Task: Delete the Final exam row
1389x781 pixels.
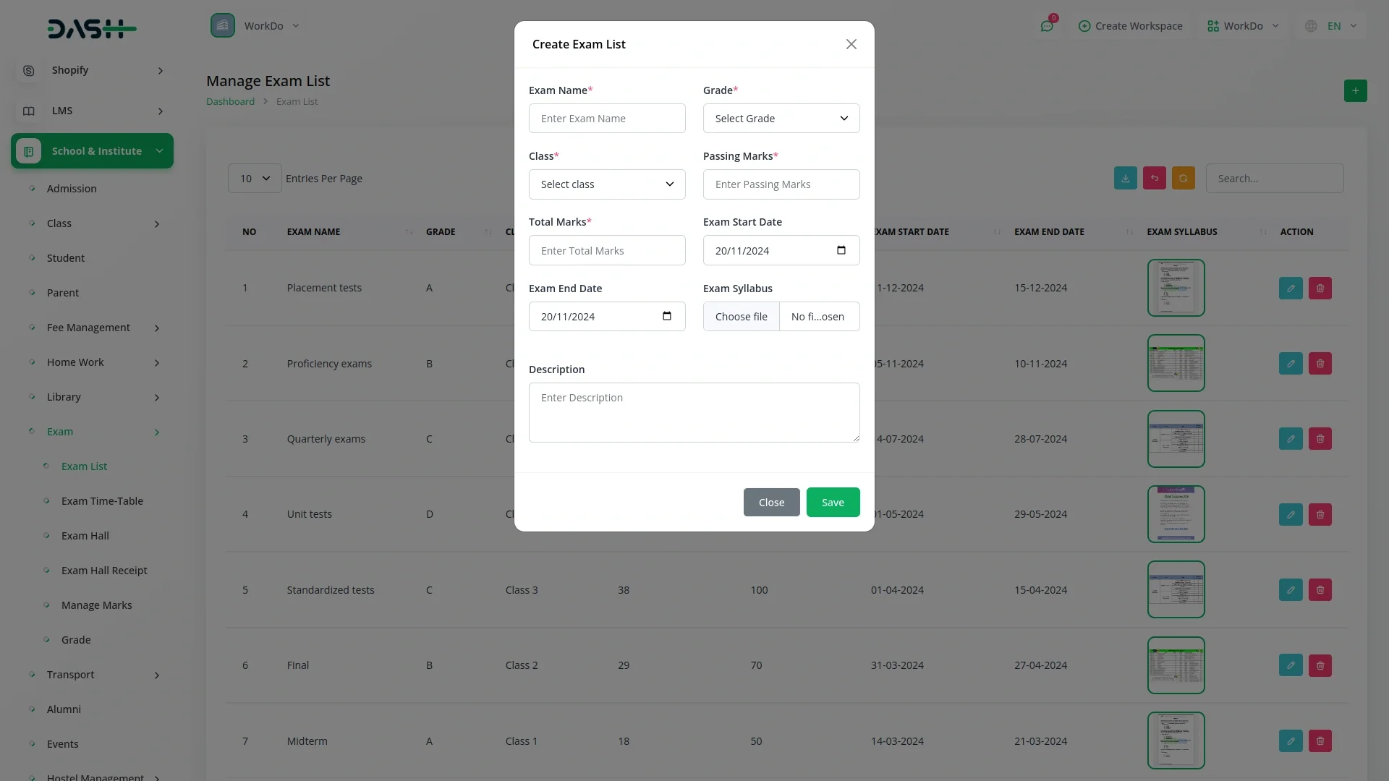Action: 1320,665
